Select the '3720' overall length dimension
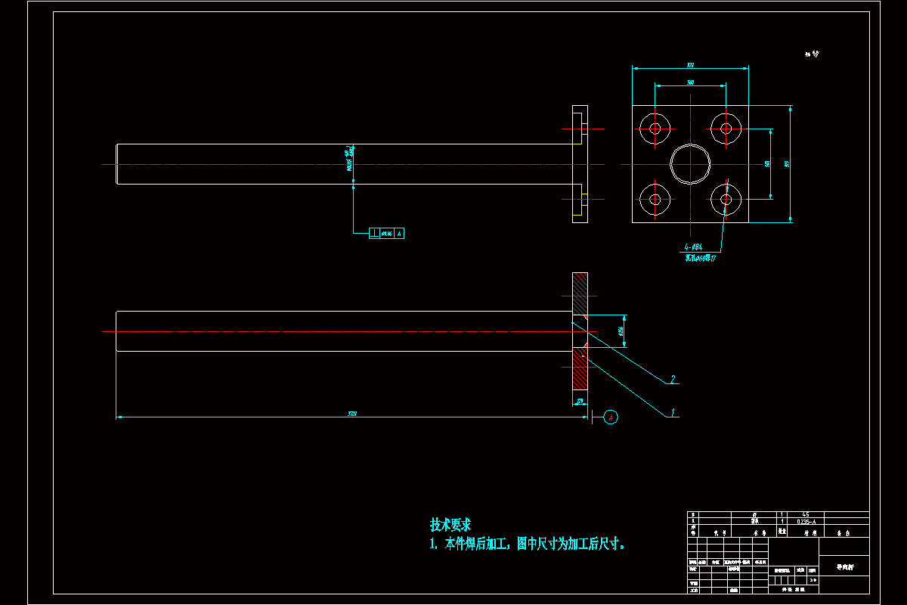Screen dimensions: 907x605 click(352, 414)
